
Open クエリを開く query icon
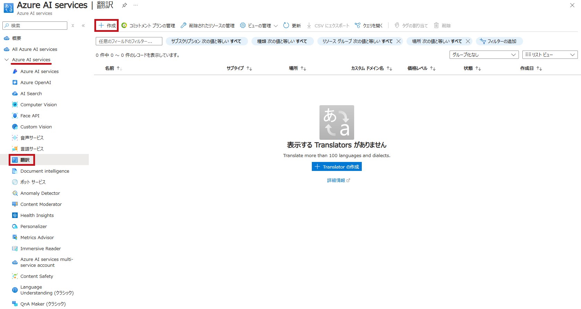358,26
